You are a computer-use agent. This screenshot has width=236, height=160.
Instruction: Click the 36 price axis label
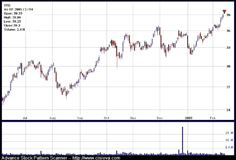pos(228,31)
